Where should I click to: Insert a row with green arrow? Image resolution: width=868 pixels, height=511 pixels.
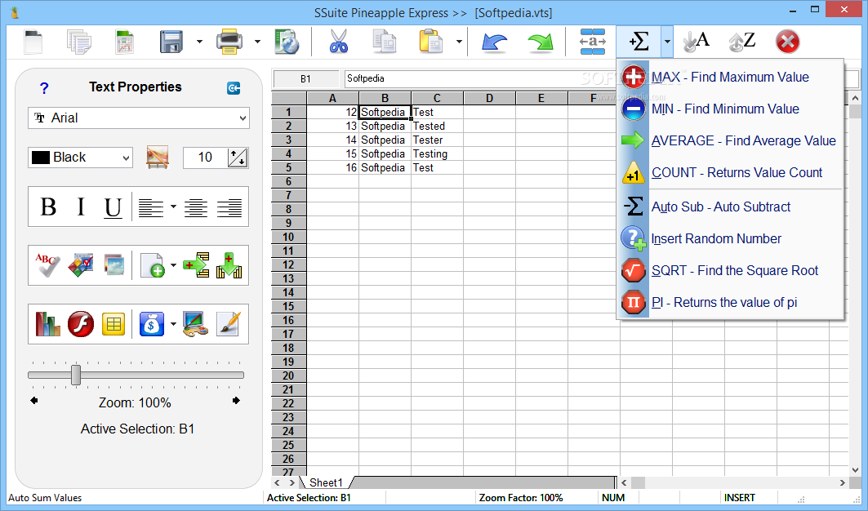click(196, 266)
